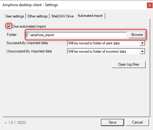The image size is (153, 130).
Task: Cancel the settings dialog
Action: [137, 122]
